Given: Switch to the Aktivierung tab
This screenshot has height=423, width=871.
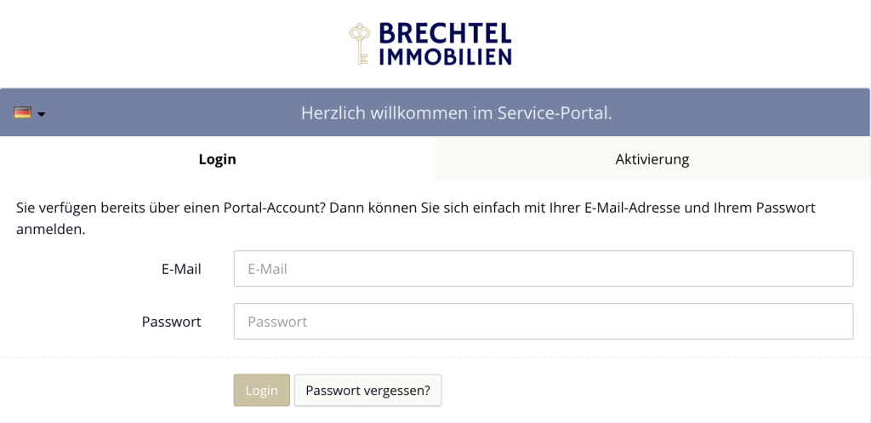Looking at the screenshot, I should 652,159.
